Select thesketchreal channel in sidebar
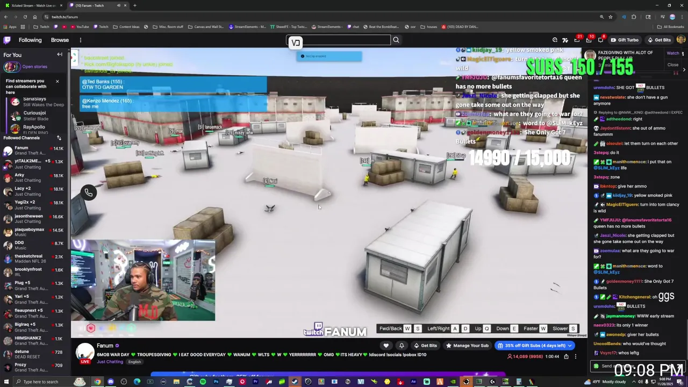 pos(35,259)
